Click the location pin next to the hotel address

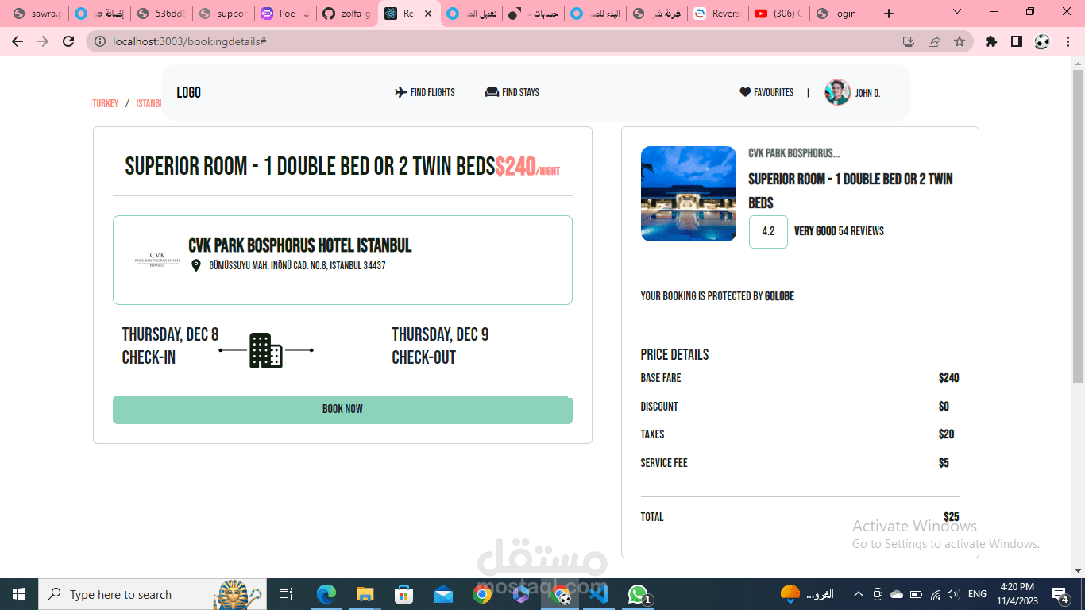point(196,265)
